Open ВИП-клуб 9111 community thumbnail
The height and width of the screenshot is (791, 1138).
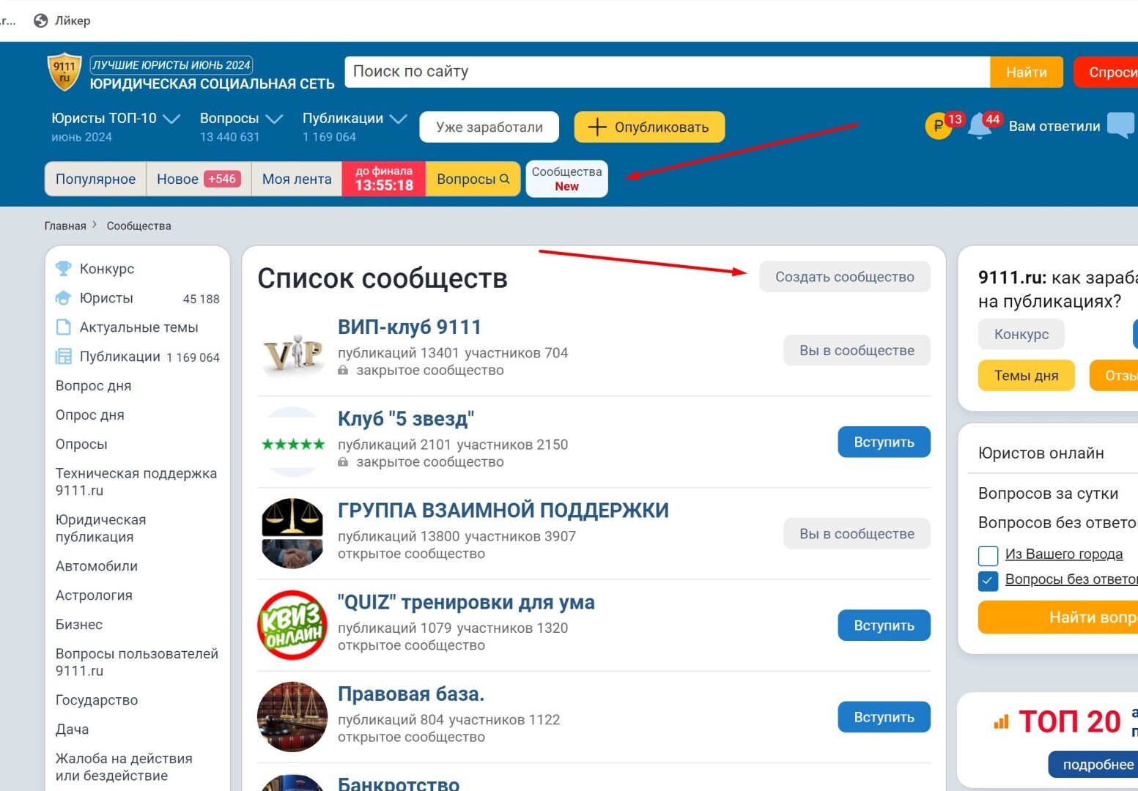point(292,351)
